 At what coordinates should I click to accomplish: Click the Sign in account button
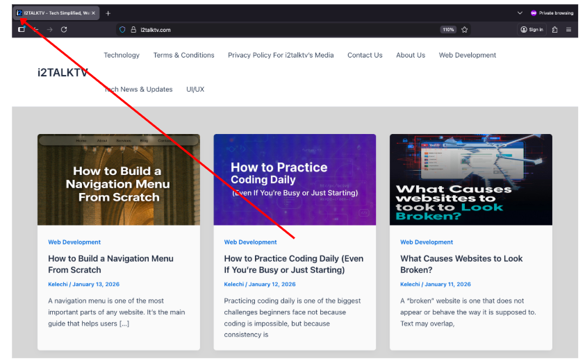coord(532,30)
